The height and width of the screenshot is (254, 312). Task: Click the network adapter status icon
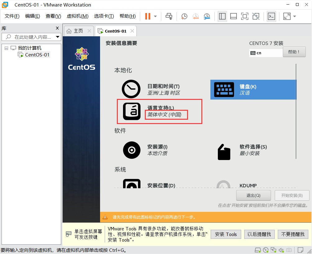273,250
